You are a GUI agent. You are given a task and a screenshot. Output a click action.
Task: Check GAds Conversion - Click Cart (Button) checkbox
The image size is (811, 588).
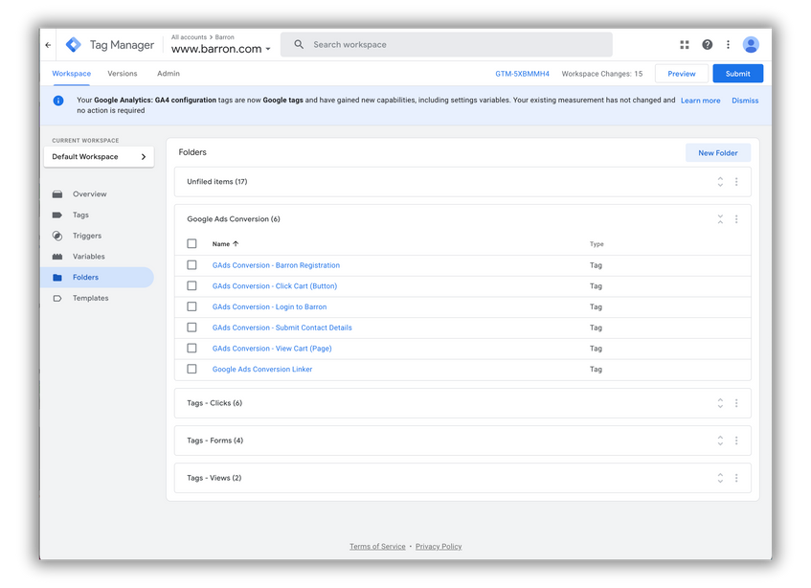pos(191,286)
